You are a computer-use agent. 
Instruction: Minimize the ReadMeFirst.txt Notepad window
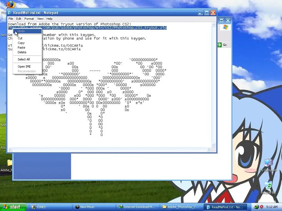[x=200, y=13]
